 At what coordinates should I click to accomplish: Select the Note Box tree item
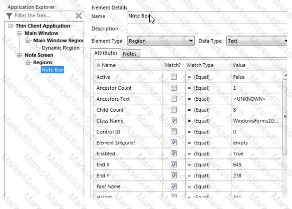(53, 70)
